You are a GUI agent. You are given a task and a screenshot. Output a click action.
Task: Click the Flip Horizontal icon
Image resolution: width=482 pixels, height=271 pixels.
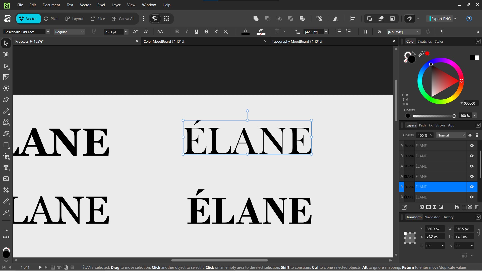(x=336, y=19)
